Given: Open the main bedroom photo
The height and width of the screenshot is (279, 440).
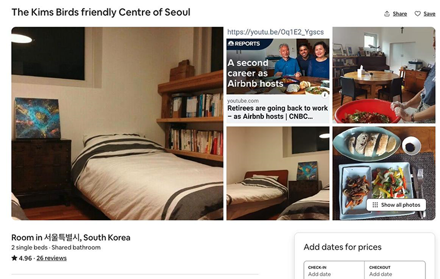Looking at the screenshot, I should point(117,123).
